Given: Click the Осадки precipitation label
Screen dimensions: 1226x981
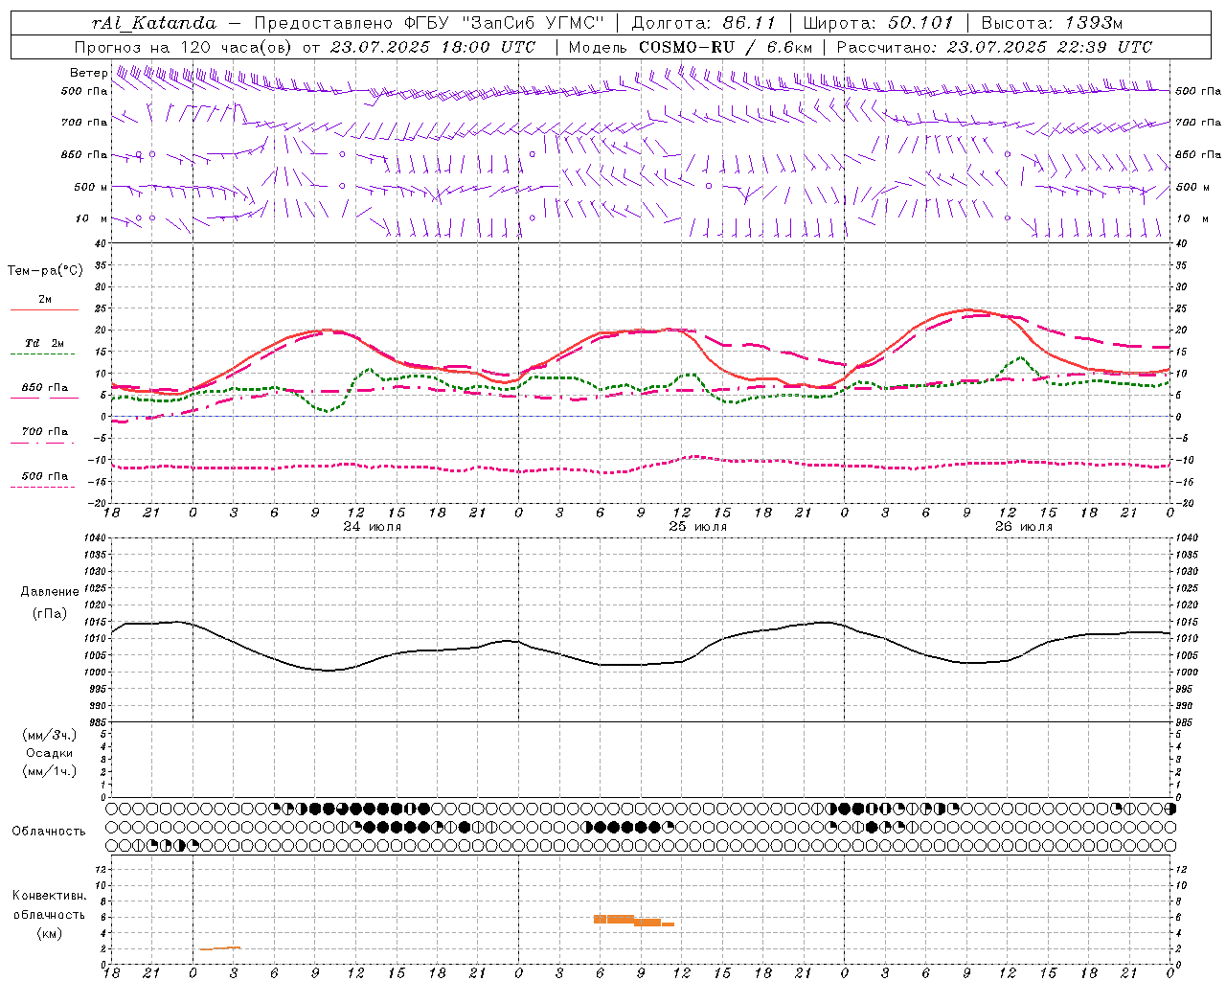Looking at the screenshot, I should coord(50,753).
